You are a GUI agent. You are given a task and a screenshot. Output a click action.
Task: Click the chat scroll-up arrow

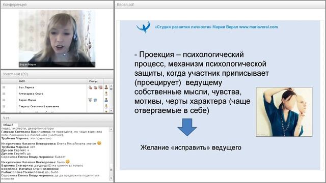pos(111,129)
